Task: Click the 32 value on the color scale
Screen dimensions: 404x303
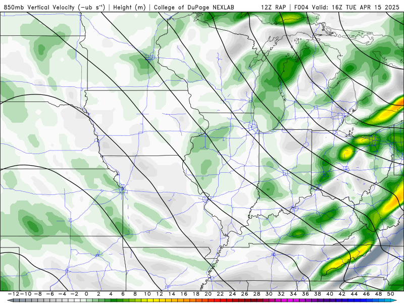Action: (x=281, y=294)
